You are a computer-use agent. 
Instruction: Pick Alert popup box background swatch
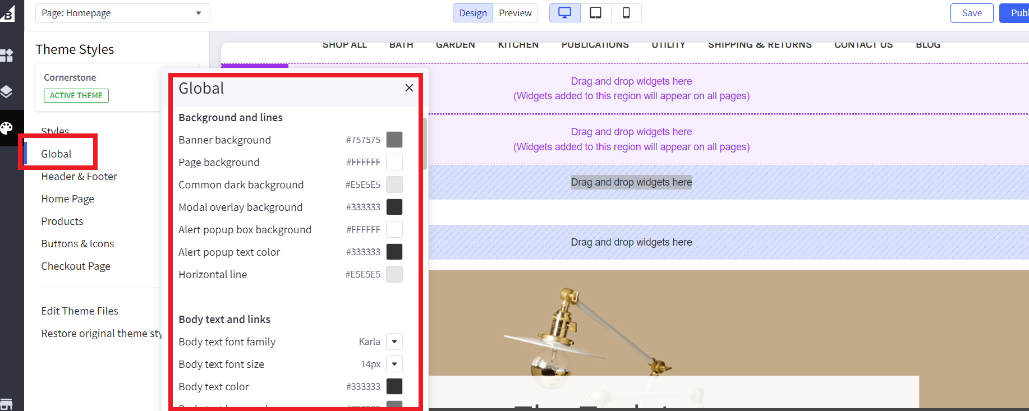pos(394,229)
